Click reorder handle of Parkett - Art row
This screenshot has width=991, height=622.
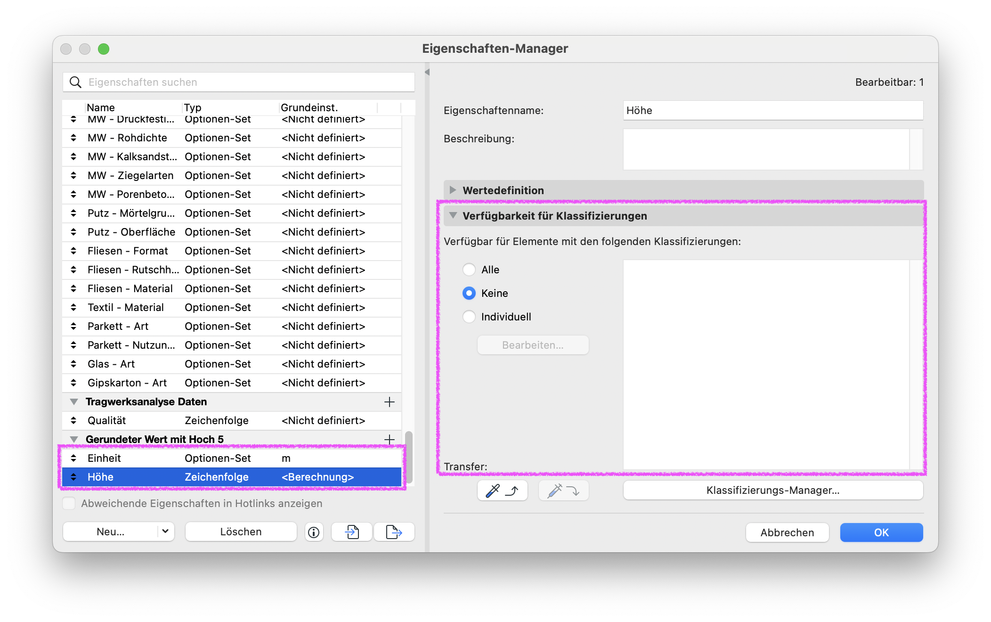tap(73, 326)
